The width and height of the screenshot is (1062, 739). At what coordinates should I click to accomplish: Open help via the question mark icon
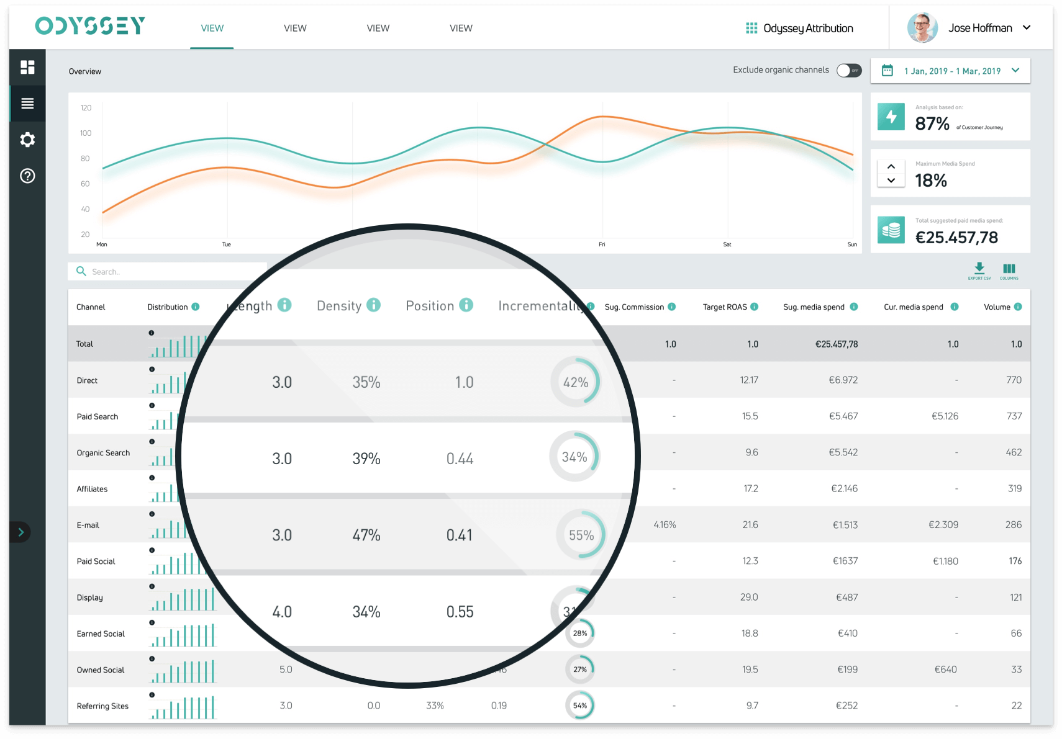coord(27,176)
